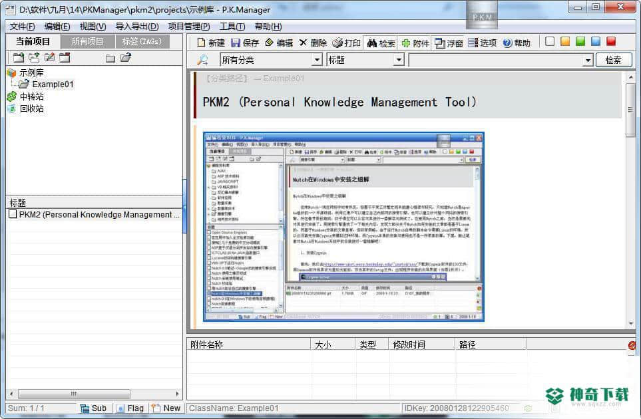Select the green color flag swatch
The height and width of the screenshot is (419, 641).
pos(580,42)
